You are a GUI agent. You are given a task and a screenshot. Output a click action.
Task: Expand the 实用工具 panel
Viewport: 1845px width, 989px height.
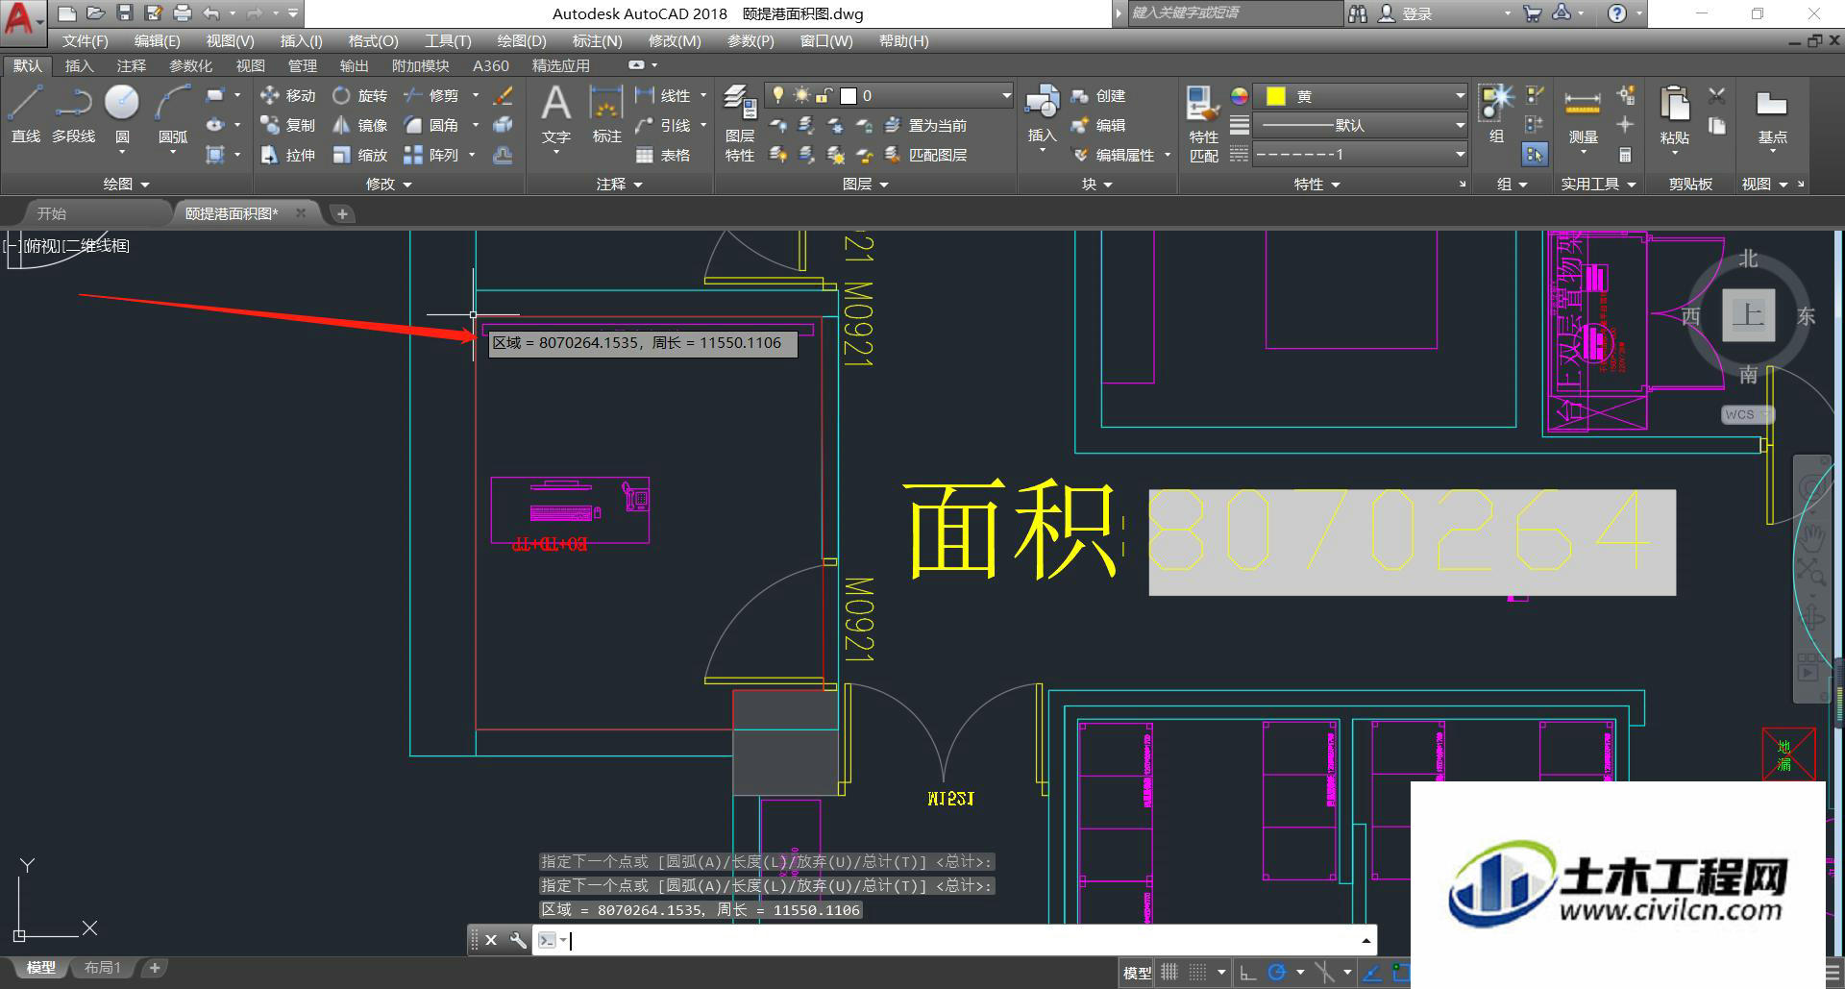(1598, 184)
